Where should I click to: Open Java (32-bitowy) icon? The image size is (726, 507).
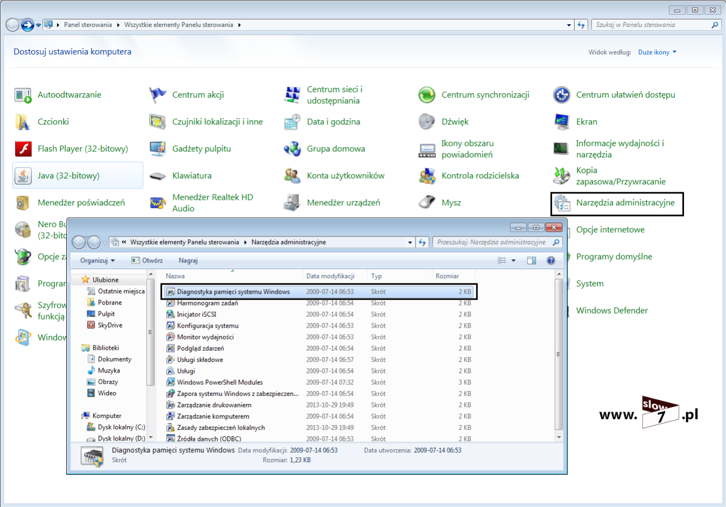click(x=23, y=176)
